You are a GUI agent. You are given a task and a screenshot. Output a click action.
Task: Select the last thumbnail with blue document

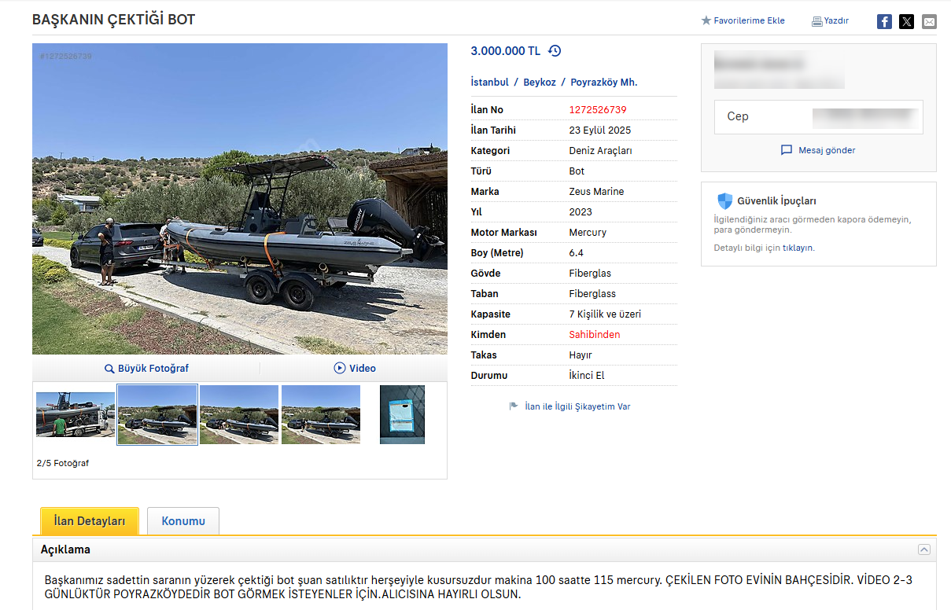click(402, 414)
